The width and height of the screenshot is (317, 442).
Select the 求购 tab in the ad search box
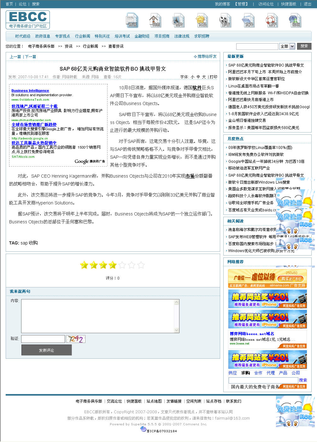click(x=245, y=373)
